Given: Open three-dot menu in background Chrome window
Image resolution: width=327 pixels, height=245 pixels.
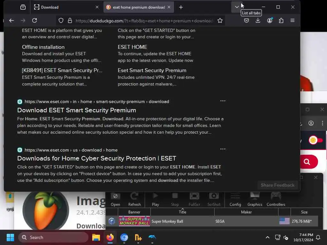Looking at the screenshot, I should [323, 123].
